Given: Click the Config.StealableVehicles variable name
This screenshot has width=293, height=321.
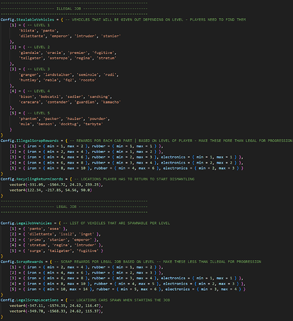Looking at the screenshot, I should 28,20.
